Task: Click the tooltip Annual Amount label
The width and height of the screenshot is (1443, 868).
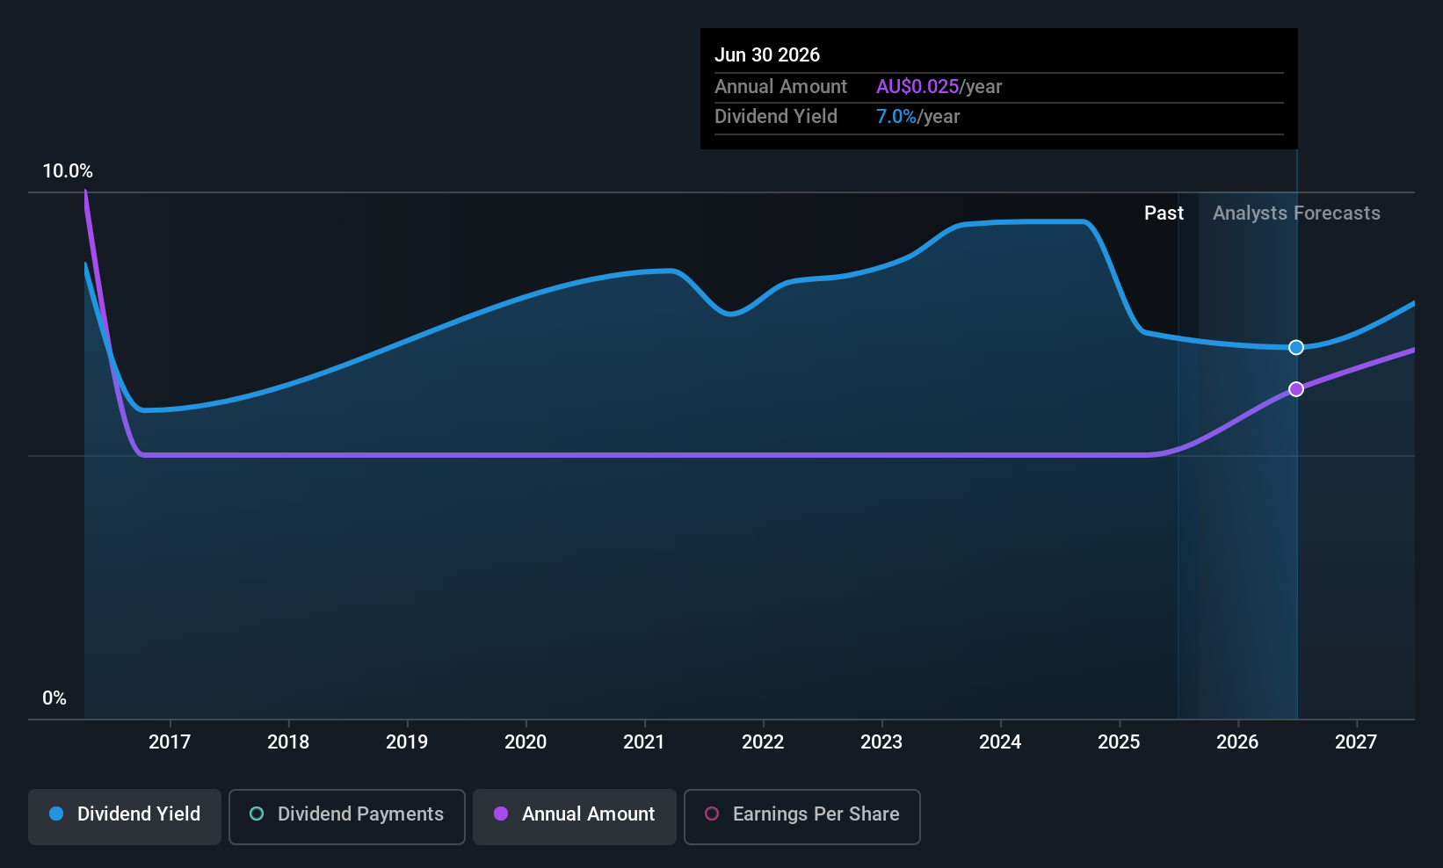Action: click(780, 87)
